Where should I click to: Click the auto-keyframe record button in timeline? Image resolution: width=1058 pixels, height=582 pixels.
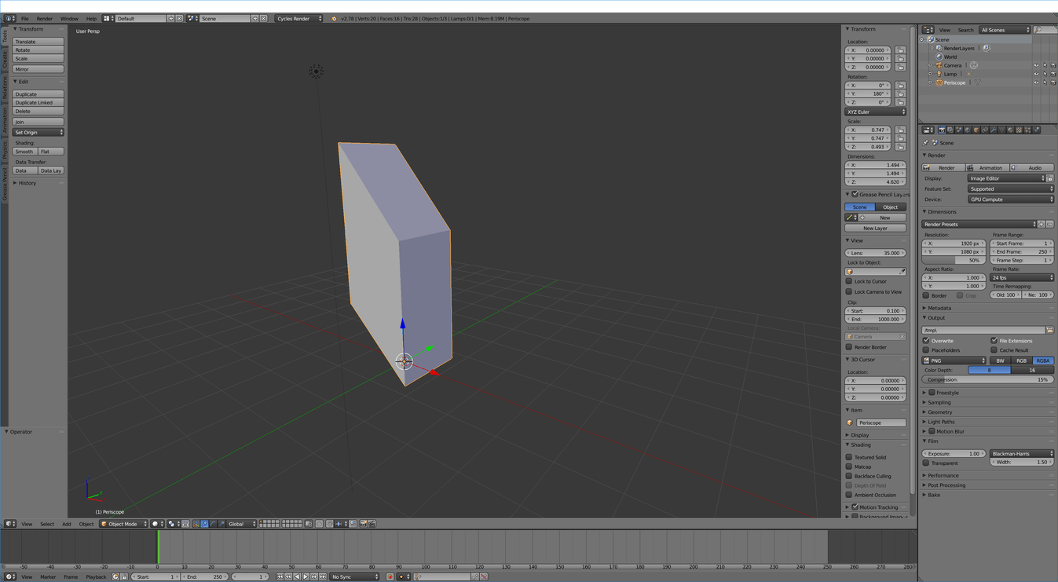[390, 577]
